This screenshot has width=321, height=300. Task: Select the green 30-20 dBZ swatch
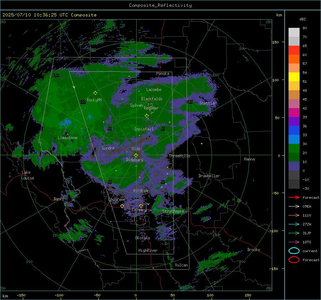[x=294, y=148]
